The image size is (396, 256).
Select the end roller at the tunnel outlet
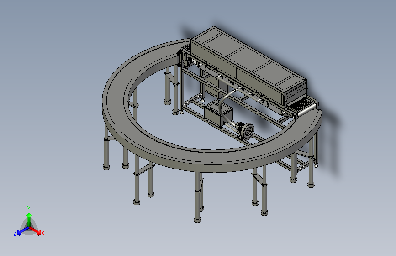[x=307, y=110]
